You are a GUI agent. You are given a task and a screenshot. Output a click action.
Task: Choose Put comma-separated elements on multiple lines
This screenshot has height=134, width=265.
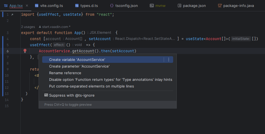92,86
